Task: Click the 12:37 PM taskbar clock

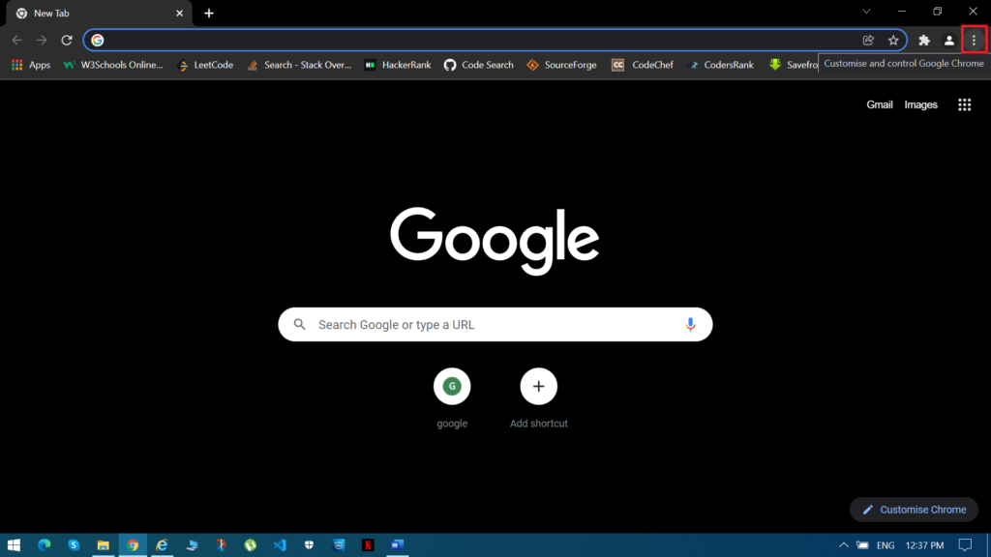Action: 924,545
